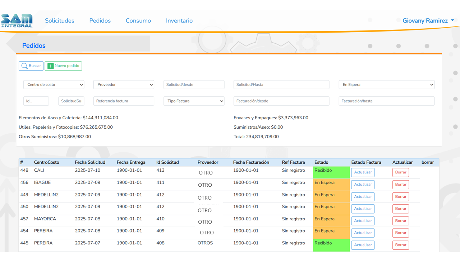Screen dimensions: 460x258
Task: Delete order 445 PEREIRA with Borrar
Action: (x=400, y=245)
